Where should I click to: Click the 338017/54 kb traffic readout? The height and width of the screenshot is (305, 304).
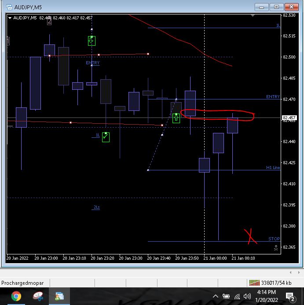coord(276,283)
